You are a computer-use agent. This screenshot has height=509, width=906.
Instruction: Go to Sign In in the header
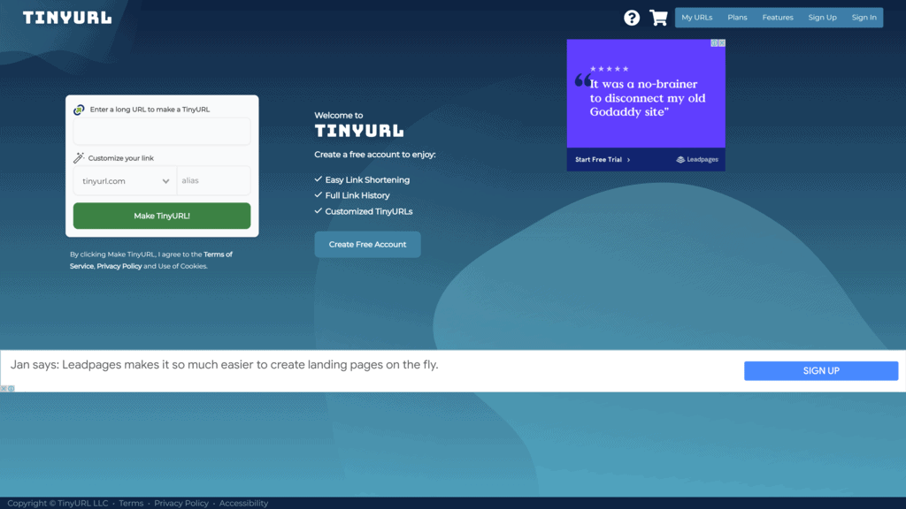point(864,18)
